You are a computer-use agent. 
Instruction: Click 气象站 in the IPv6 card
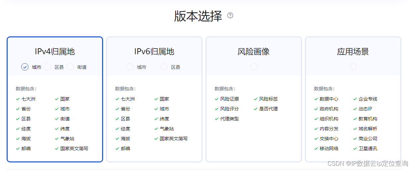pyautogui.click(x=167, y=129)
